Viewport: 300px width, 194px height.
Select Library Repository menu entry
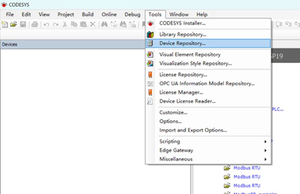(183, 35)
